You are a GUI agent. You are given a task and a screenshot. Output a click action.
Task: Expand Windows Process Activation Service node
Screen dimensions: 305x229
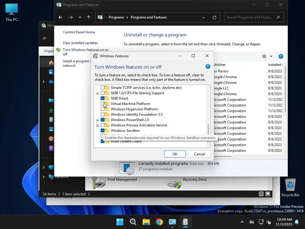(x=97, y=126)
